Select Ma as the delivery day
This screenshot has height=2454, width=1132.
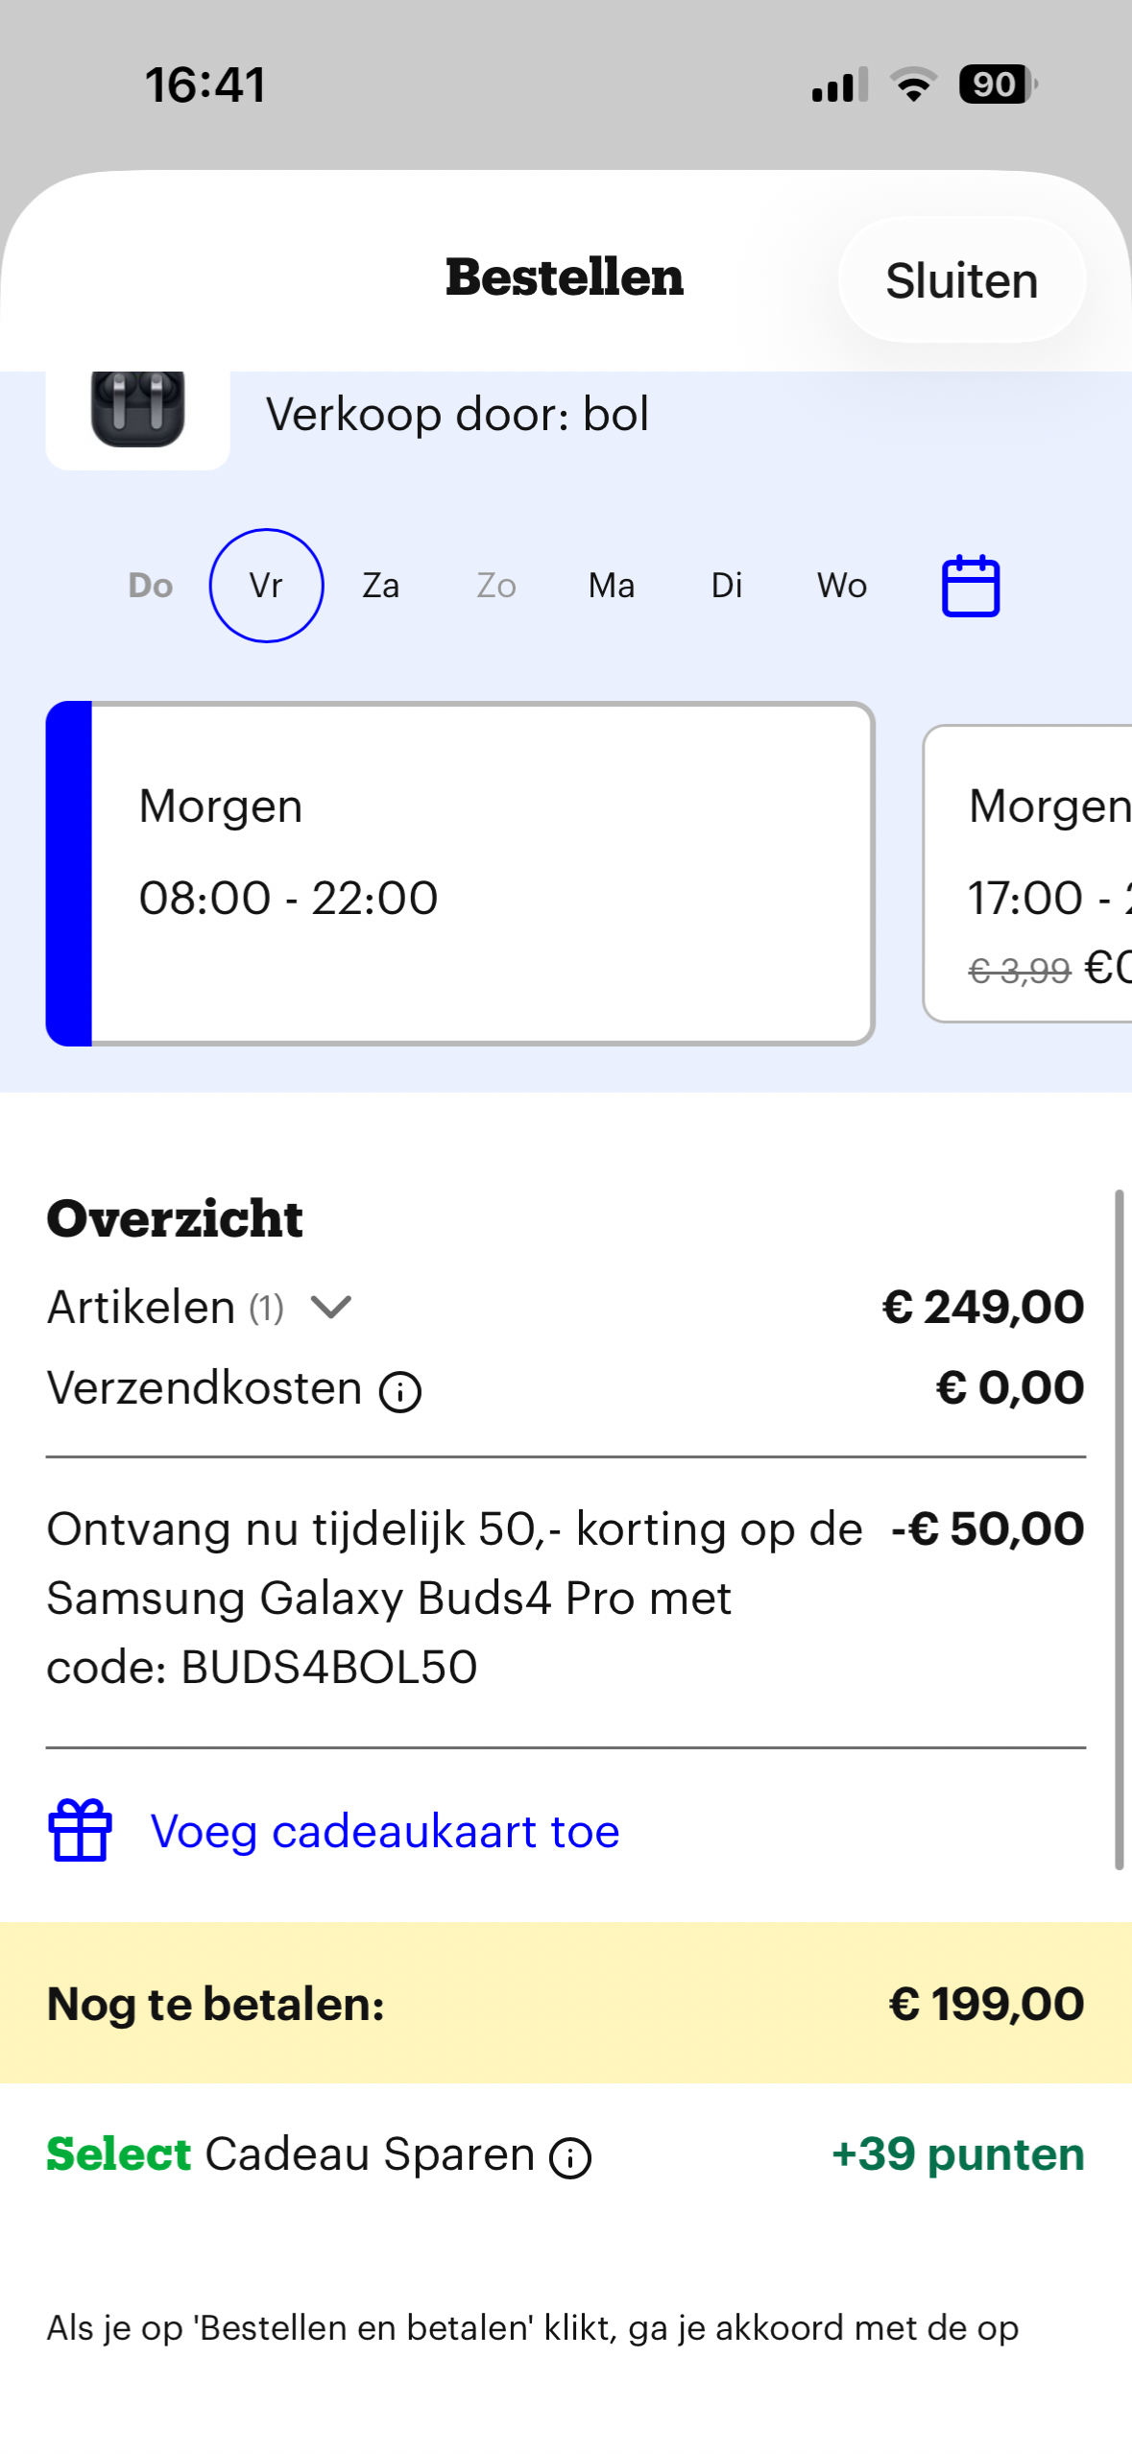point(610,585)
